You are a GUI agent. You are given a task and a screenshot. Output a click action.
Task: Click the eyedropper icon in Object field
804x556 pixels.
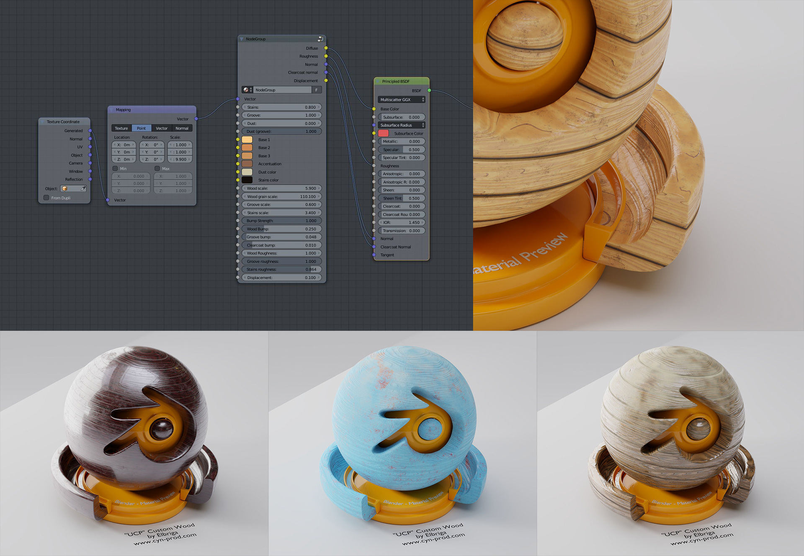point(83,189)
